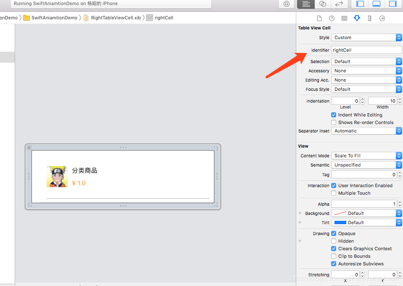The image size is (403, 286).
Task: Show the right inspector panel
Action: (x=393, y=4)
